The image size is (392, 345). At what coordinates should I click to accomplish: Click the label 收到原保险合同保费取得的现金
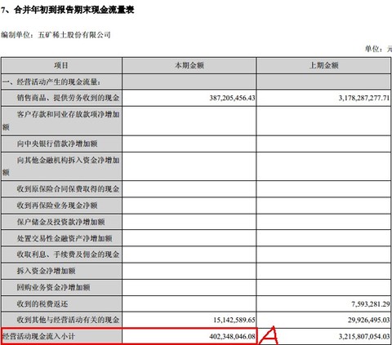coord(68,189)
